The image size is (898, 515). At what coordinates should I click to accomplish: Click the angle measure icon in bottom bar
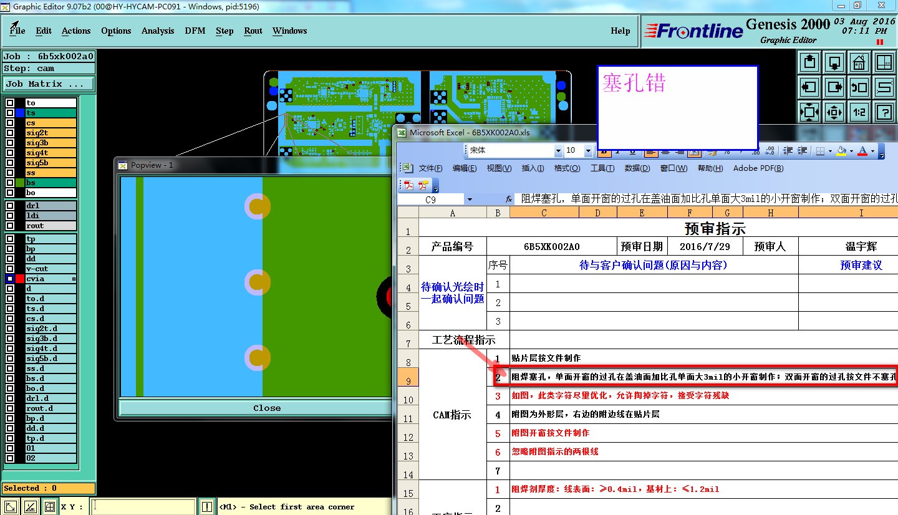(x=30, y=507)
